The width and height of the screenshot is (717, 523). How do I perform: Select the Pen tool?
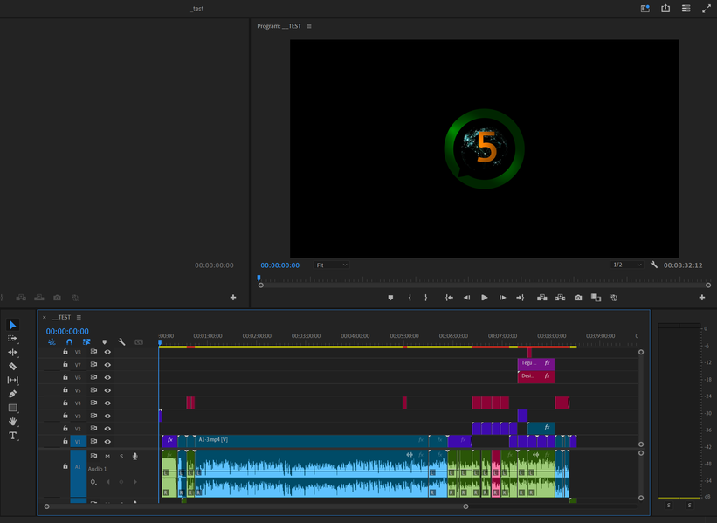[x=12, y=395]
